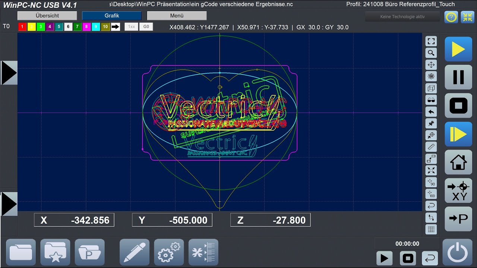Click the atom symbol icon
The width and height of the screenshot is (477, 268).
pyautogui.click(x=431, y=76)
